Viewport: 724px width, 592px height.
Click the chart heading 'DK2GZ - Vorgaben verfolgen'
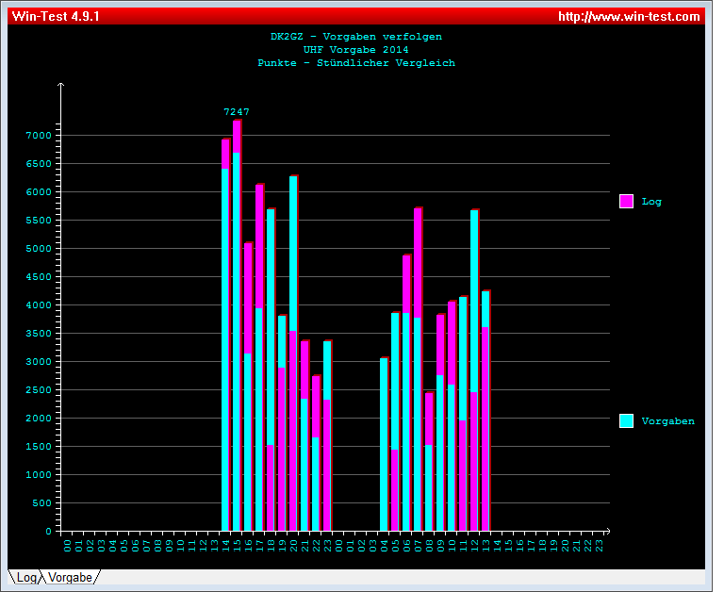[355, 37]
